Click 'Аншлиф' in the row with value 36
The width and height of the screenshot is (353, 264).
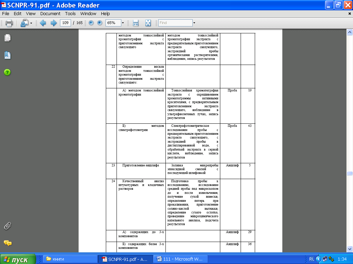[x=232, y=244]
